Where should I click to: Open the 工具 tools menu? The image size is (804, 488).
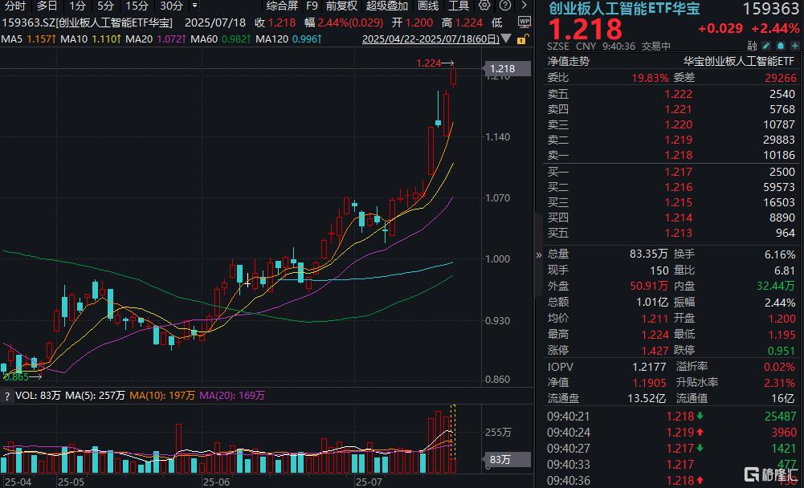(459, 6)
